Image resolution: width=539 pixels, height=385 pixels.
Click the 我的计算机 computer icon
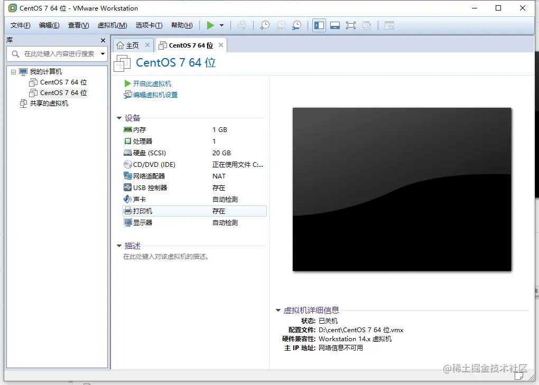23,72
